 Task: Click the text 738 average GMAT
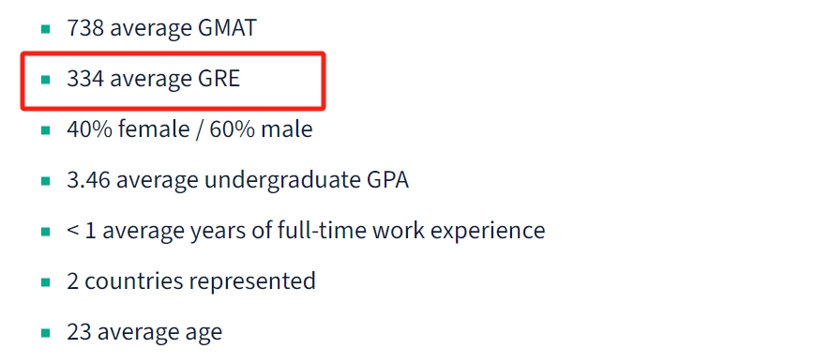click(161, 28)
